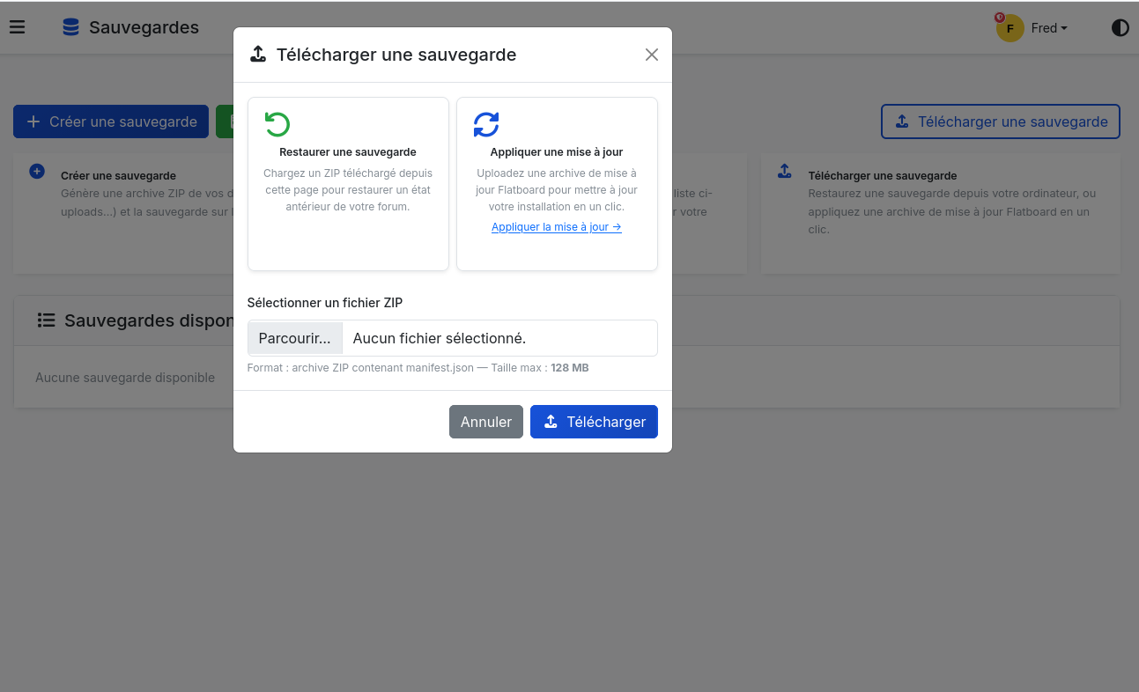Toggle the dark mode contrast icon

tap(1120, 28)
